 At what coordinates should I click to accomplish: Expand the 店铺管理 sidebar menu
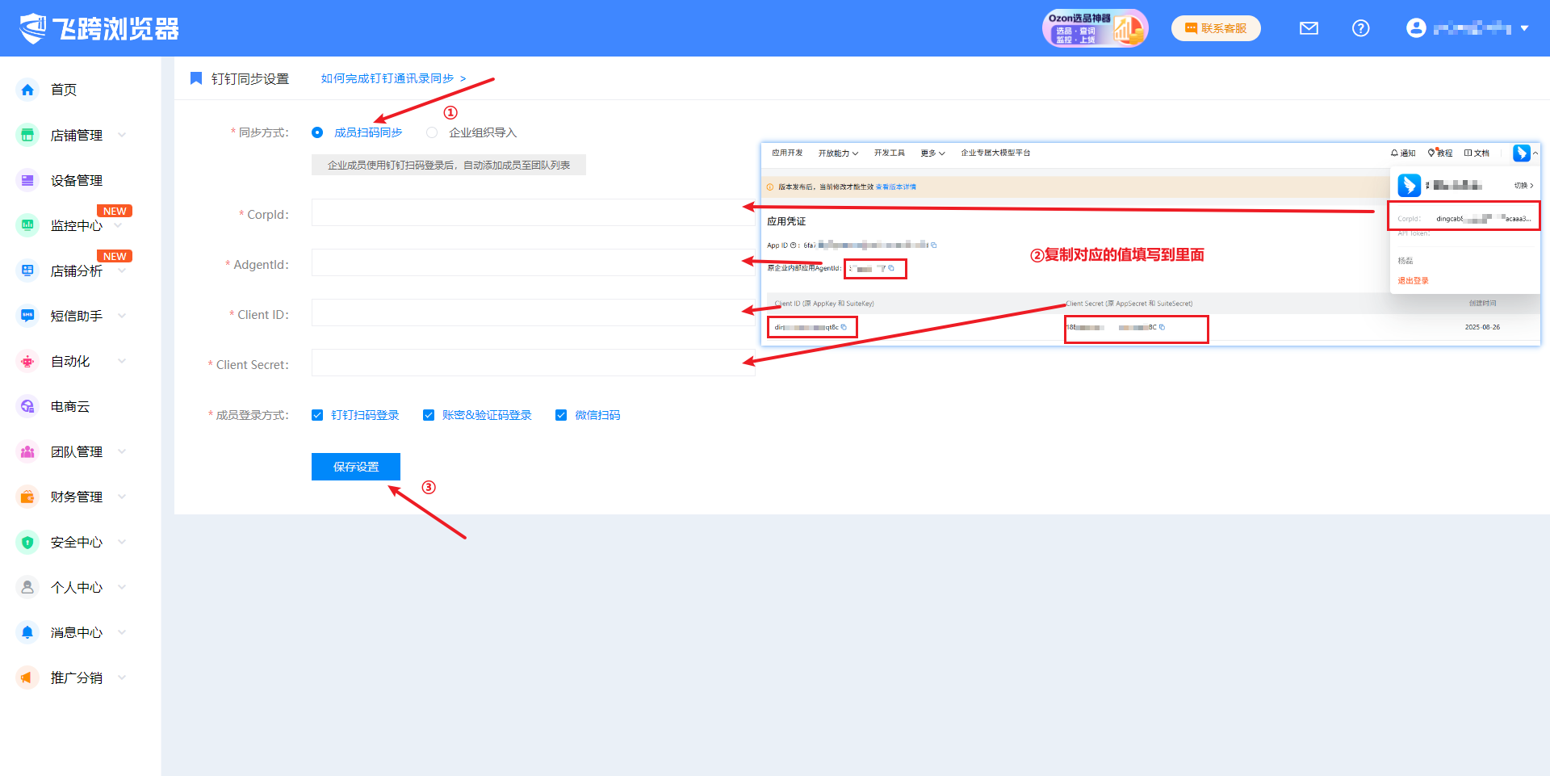[x=122, y=135]
